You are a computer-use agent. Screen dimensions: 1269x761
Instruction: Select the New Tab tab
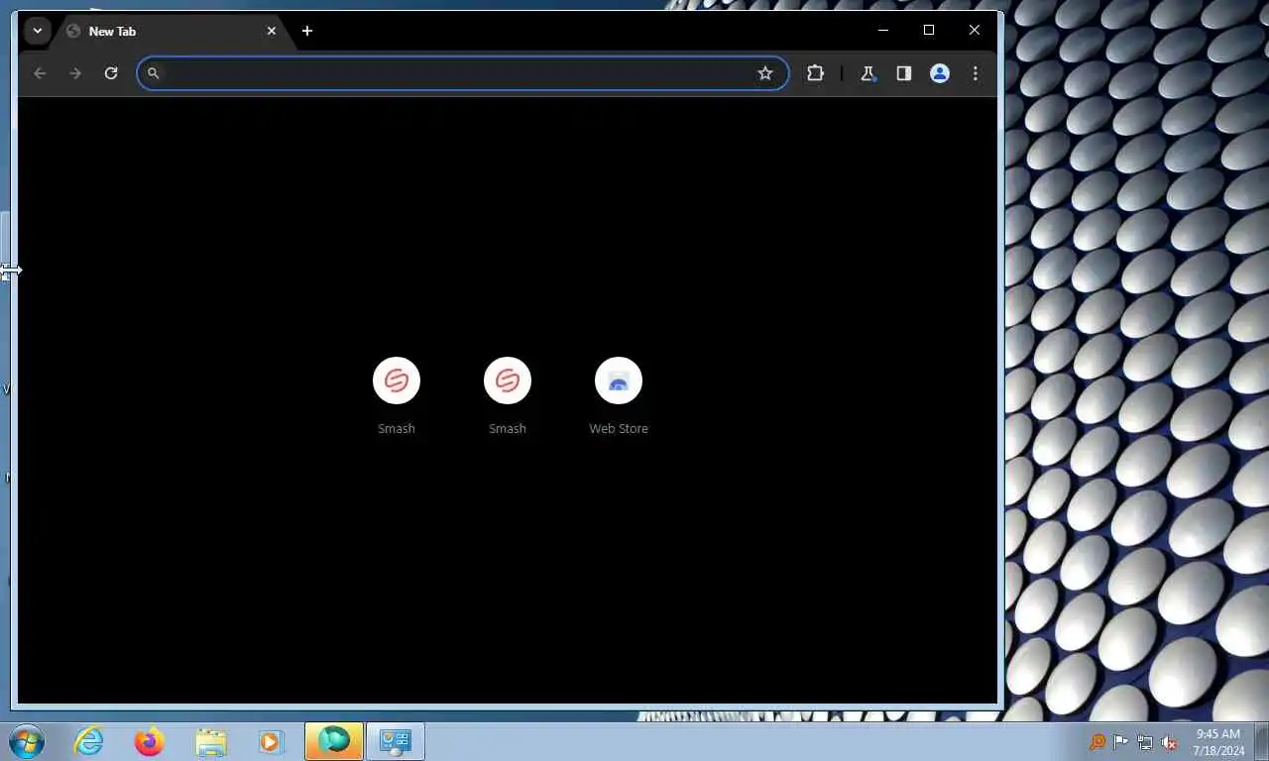pos(171,31)
